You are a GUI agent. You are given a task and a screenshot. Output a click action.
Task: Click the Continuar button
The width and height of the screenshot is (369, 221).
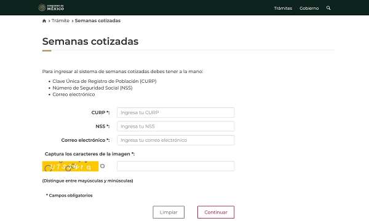216,212
